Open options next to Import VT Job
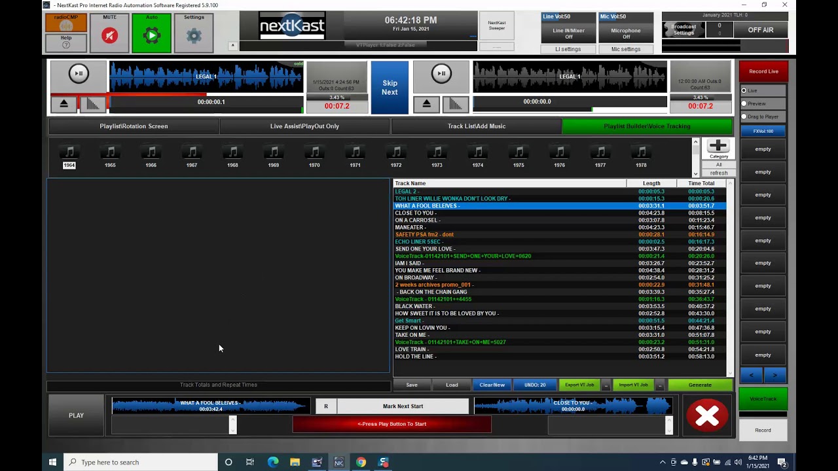This screenshot has width=838, height=471. 659,385
